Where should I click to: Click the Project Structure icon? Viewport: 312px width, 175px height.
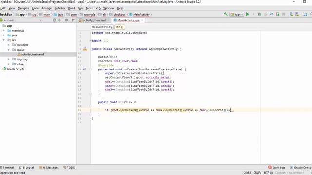(x=305, y=14)
